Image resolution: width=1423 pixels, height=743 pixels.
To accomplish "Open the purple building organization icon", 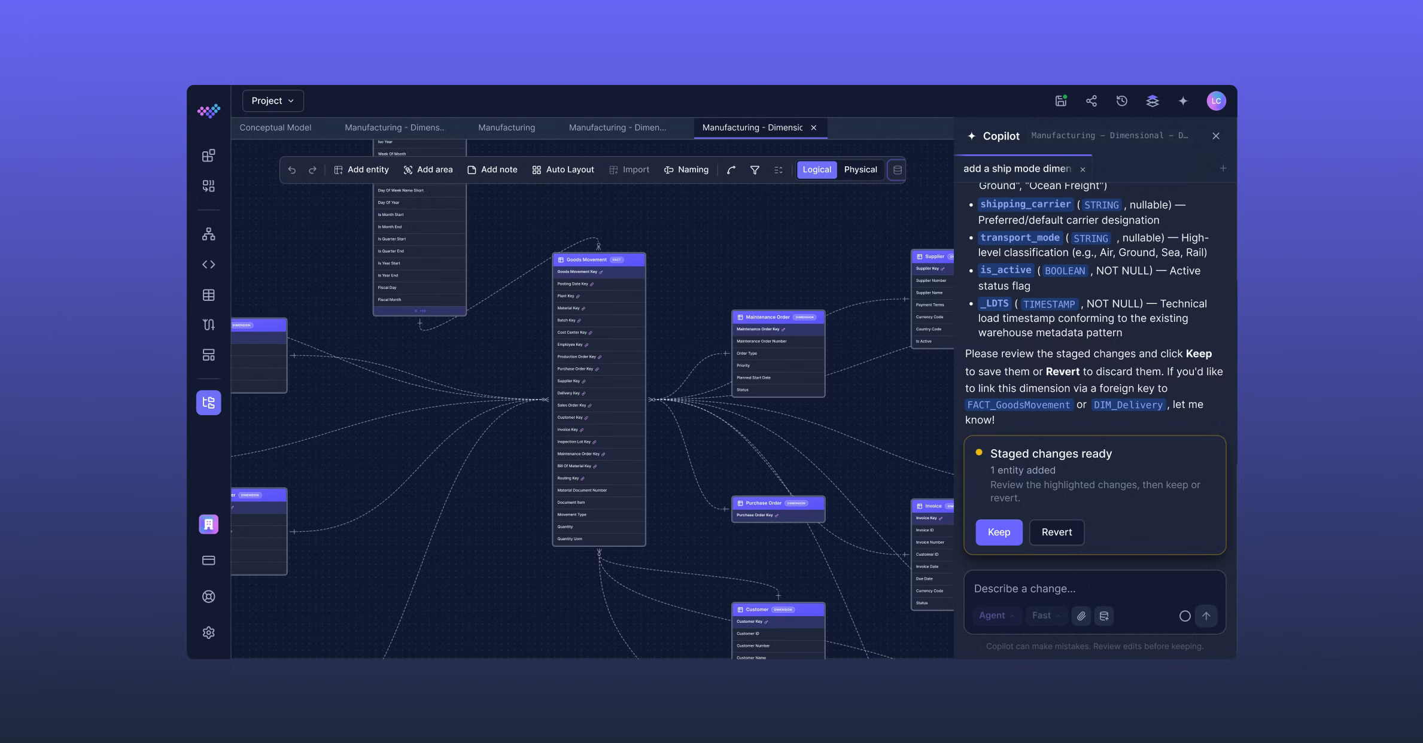I will pyautogui.click(x=208, y=524).
